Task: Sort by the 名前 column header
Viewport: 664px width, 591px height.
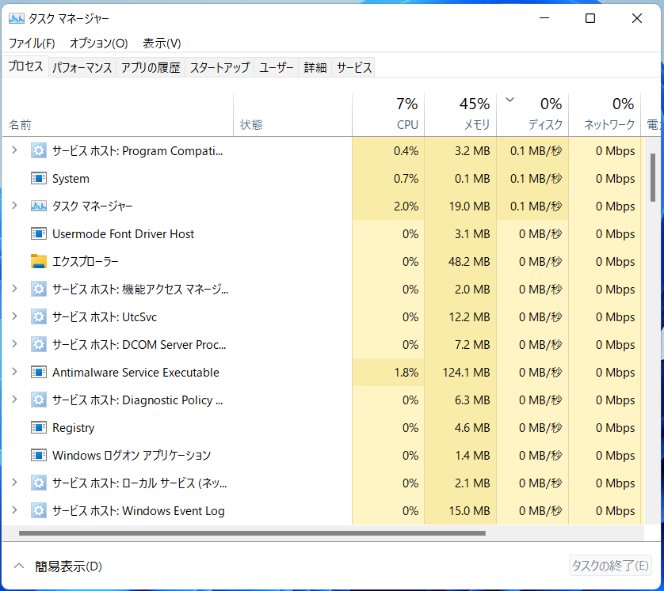Action: [x=118, y=115]
